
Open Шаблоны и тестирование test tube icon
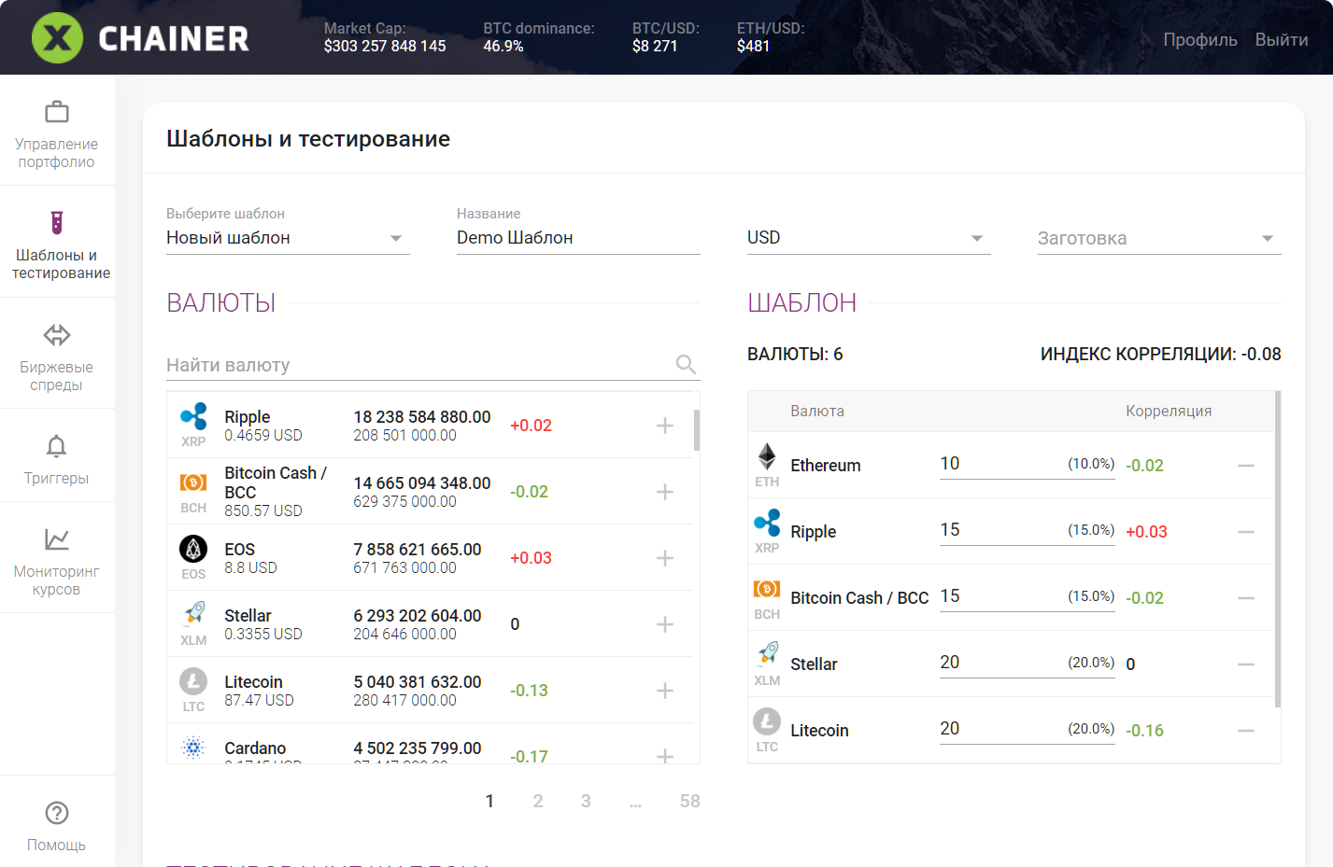tap(57, 223)
